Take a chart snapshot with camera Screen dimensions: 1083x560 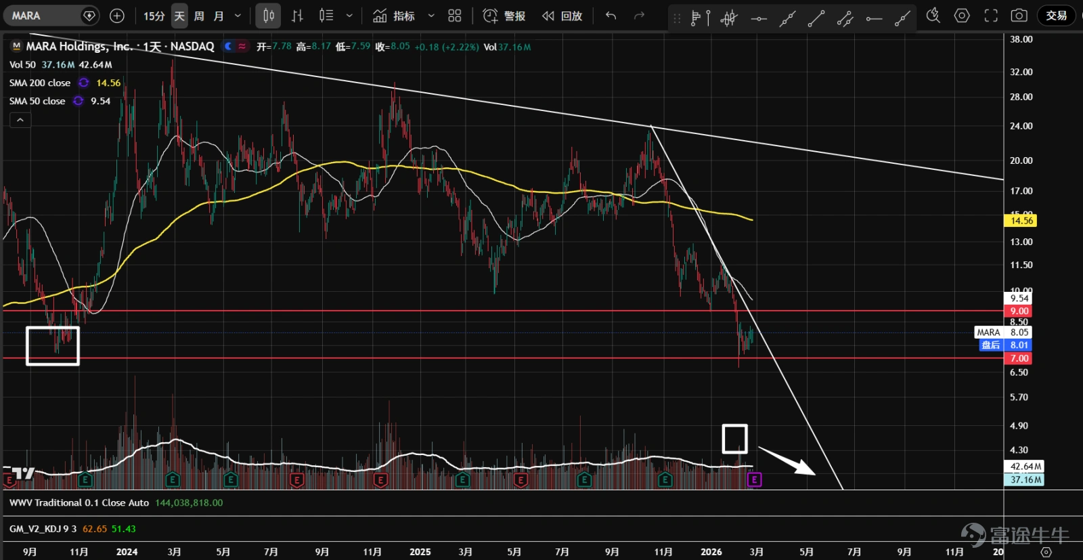[x=1019, y=16]
